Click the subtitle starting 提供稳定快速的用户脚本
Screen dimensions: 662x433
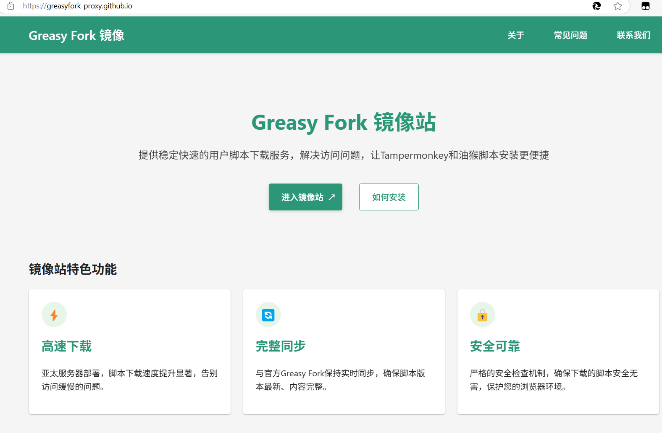coord(344,155)
